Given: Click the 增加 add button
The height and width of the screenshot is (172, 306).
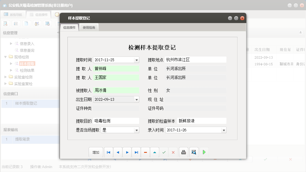Looking at the screenshot, I should (x=96, y=152).
